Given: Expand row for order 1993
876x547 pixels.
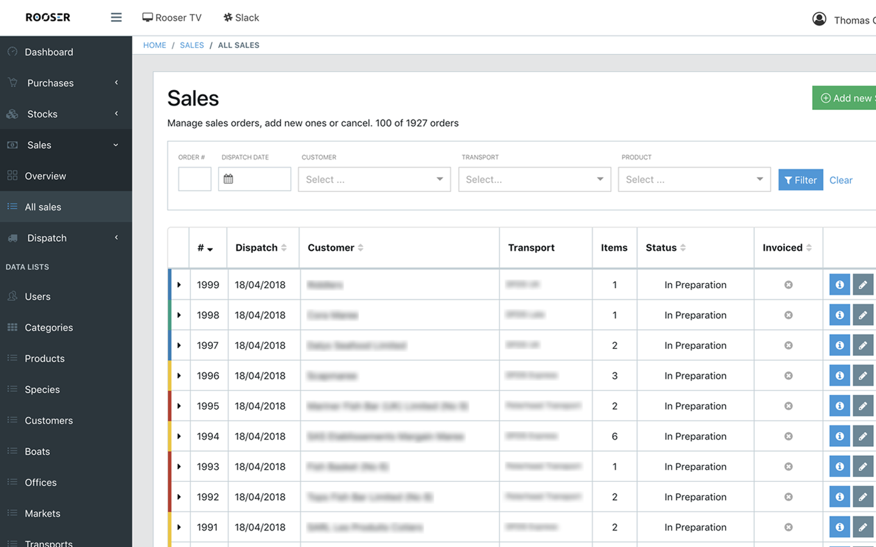Looking at the screenshot, I should [179, 467].
